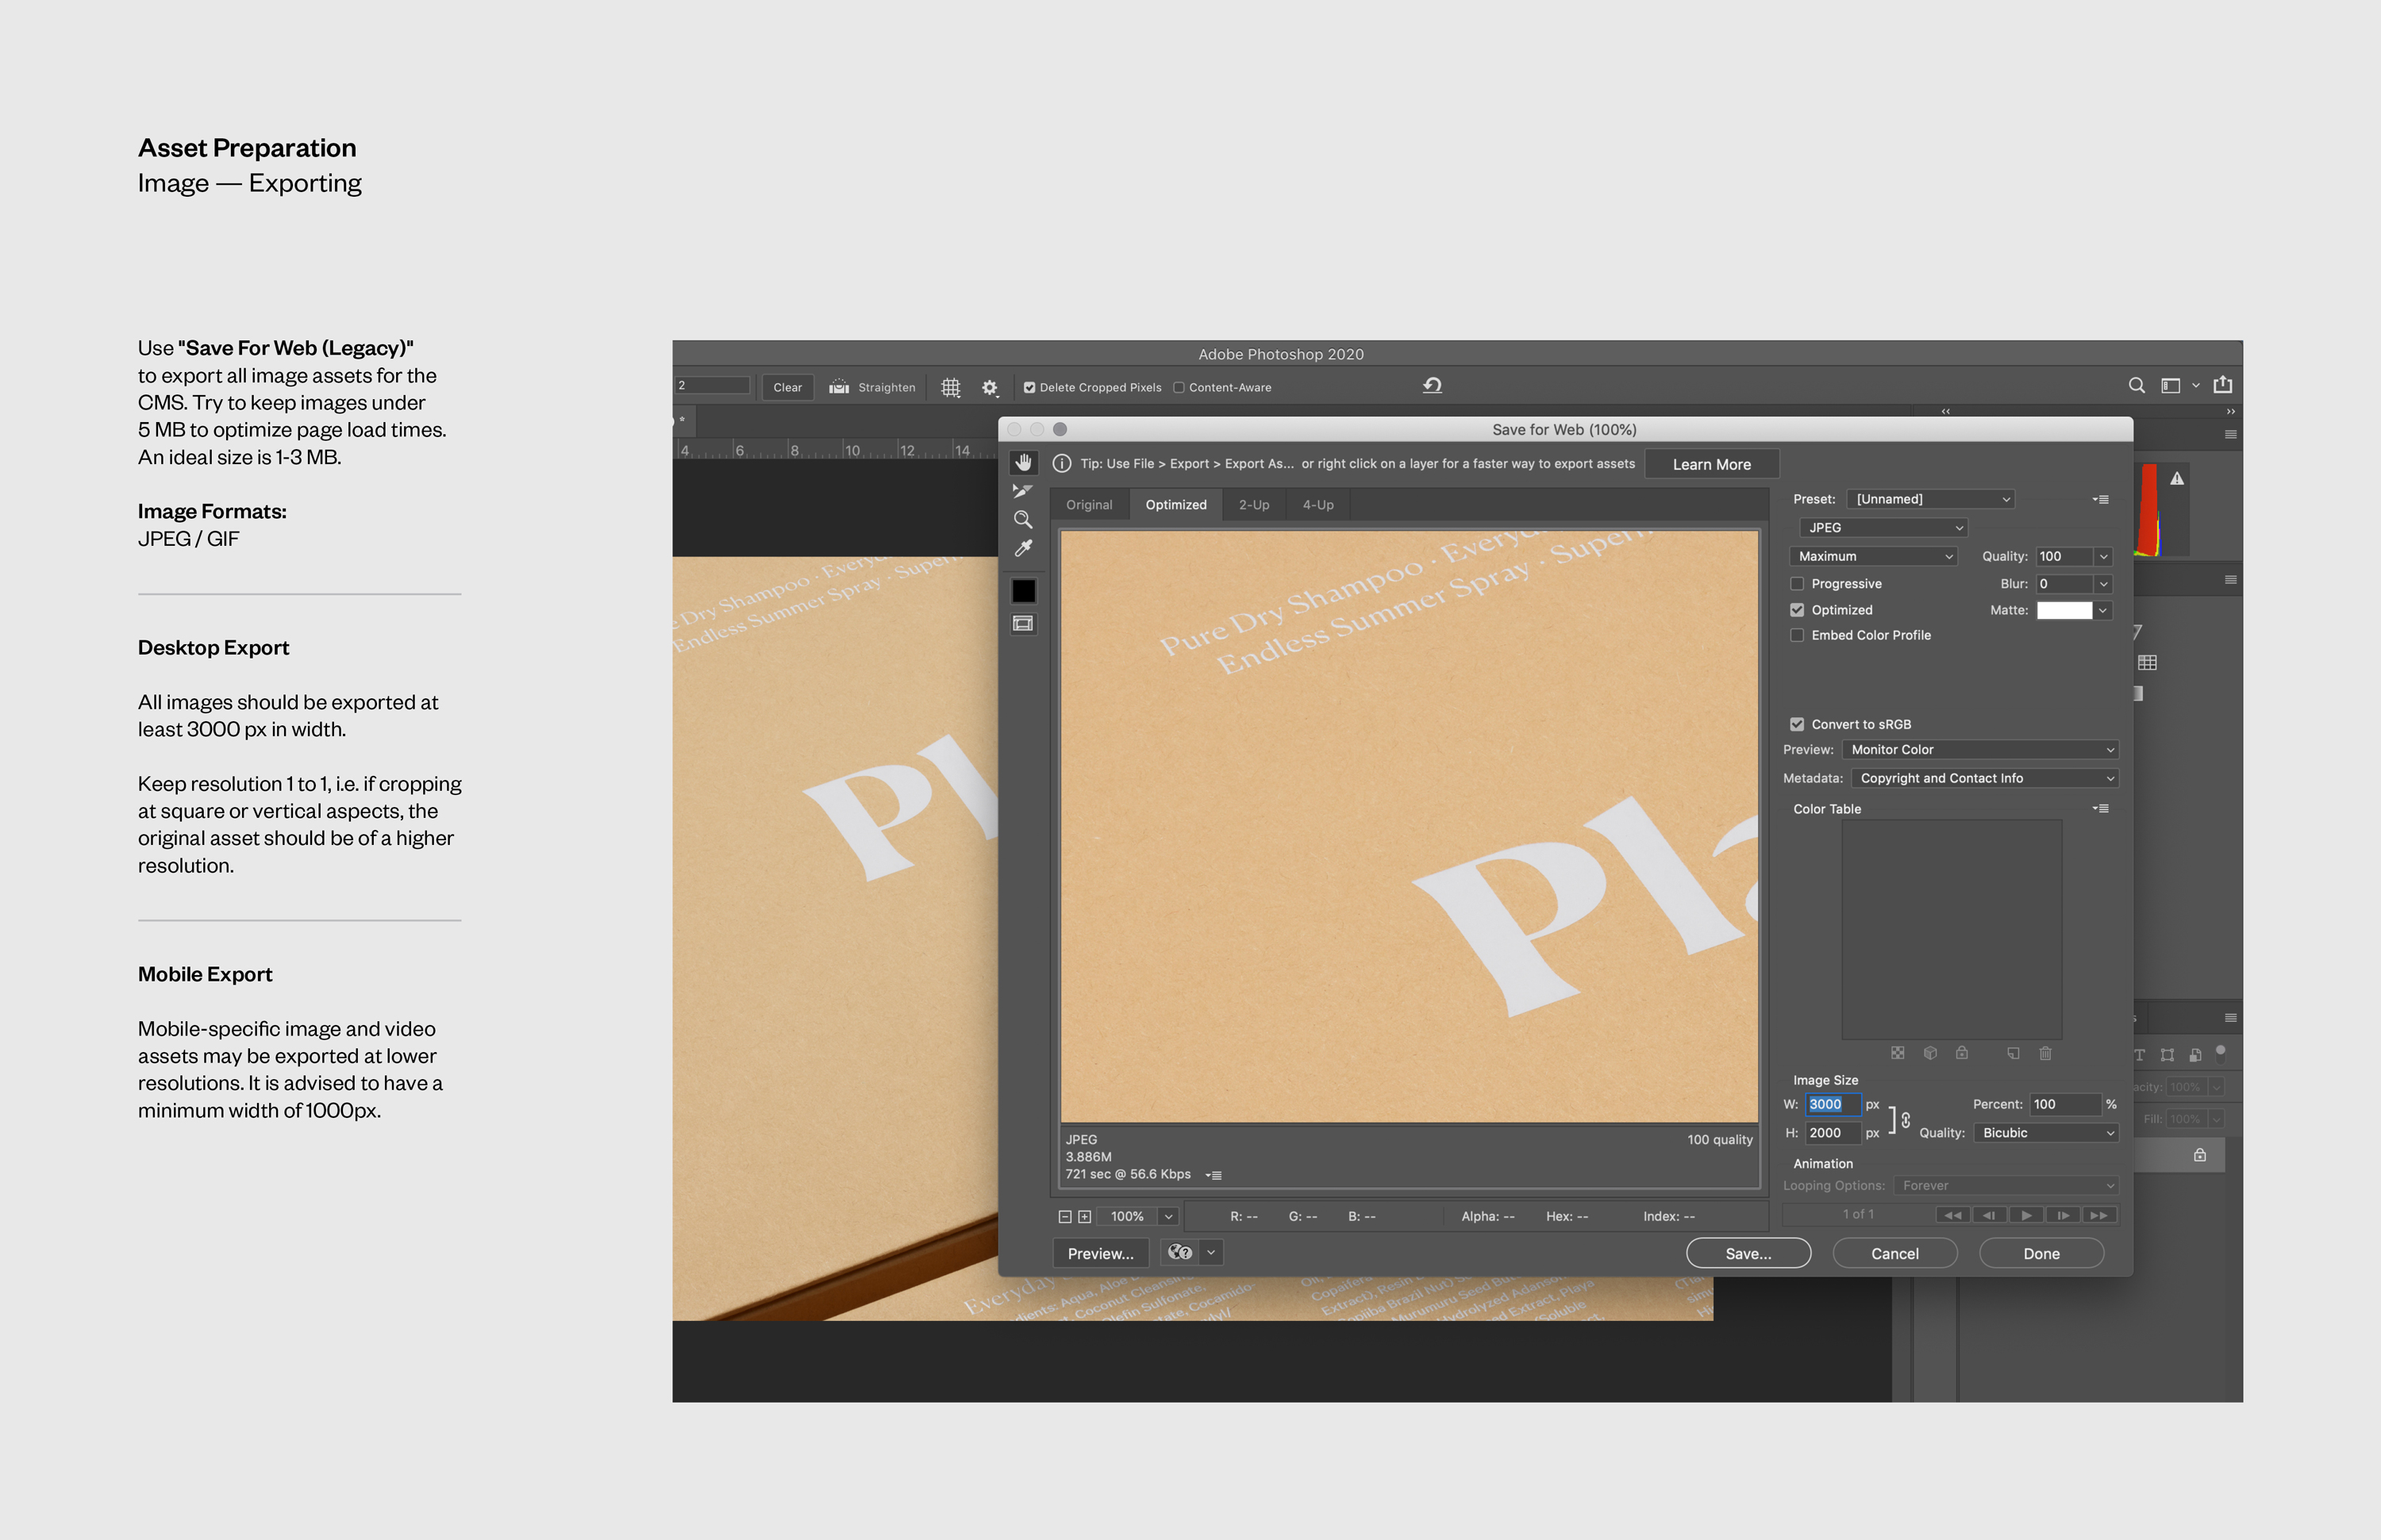
Task: Select the Slice Select tool
Action: coord(1022,491)
